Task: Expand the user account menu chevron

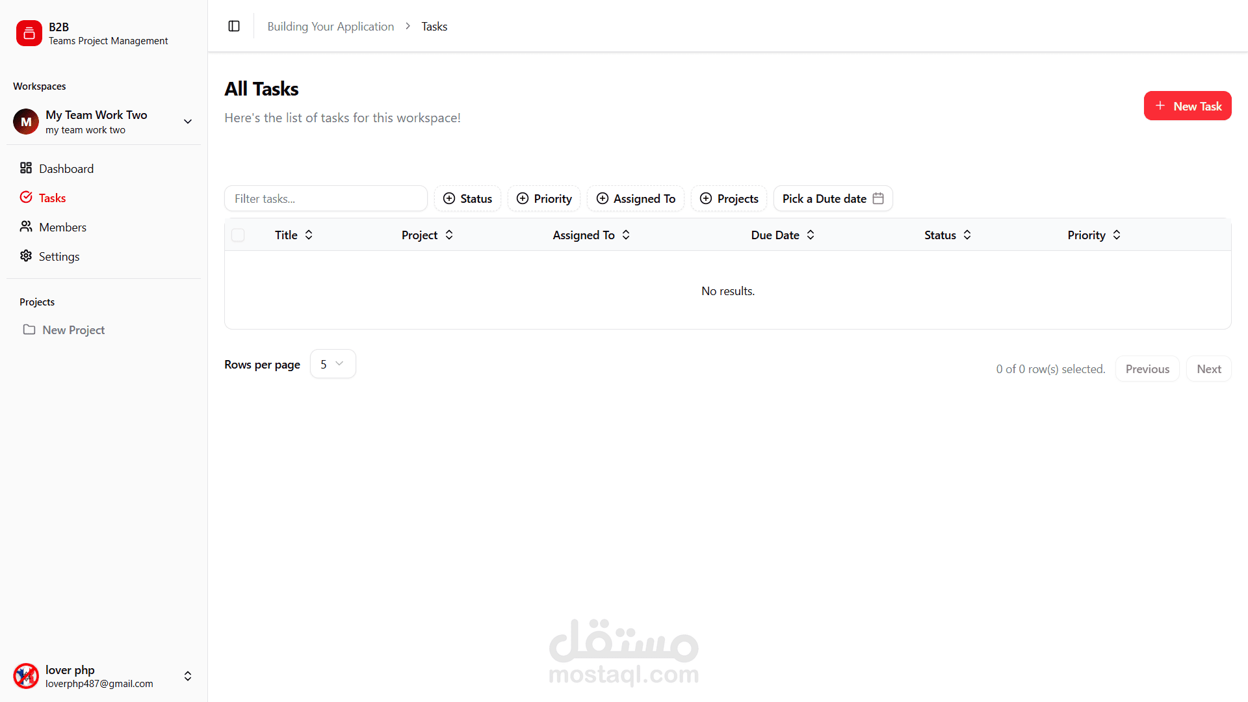Action: (x=188, y=676)
